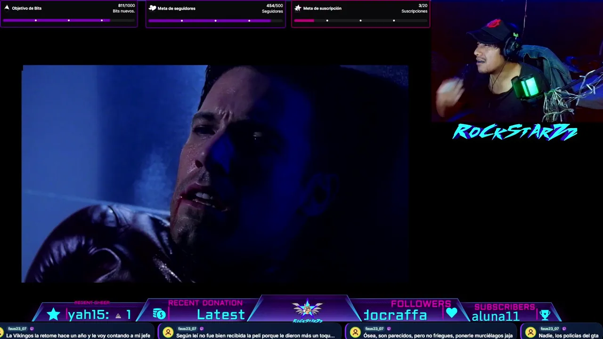This screenshot has height=339, width=603.
Task: Click the badge icon after faus23_07 above 'La Vikingos' message
Action: [x=32, y=329]
